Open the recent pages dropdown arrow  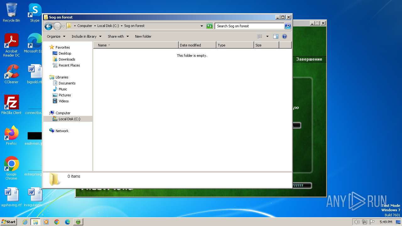[63, 26]
